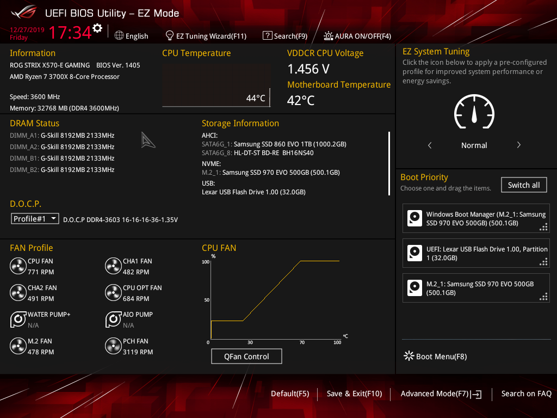Viewport: 557px width, 418px height.
Task: Launch EZ Tuning Wizard(F11)
Action: tap(211, 36)
